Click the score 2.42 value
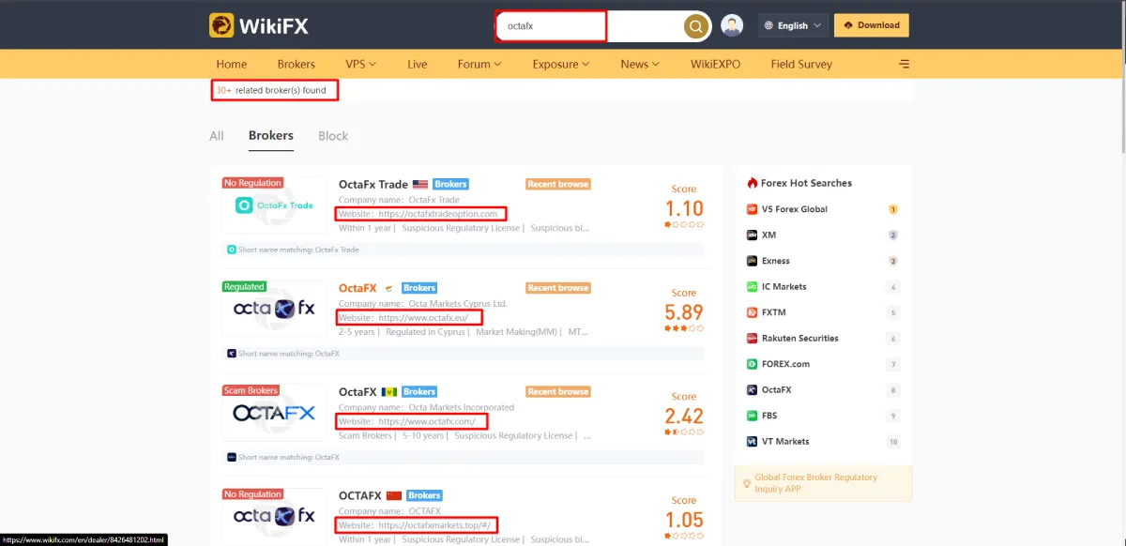This screenshot has width=1126, height=546. point(684,416)
